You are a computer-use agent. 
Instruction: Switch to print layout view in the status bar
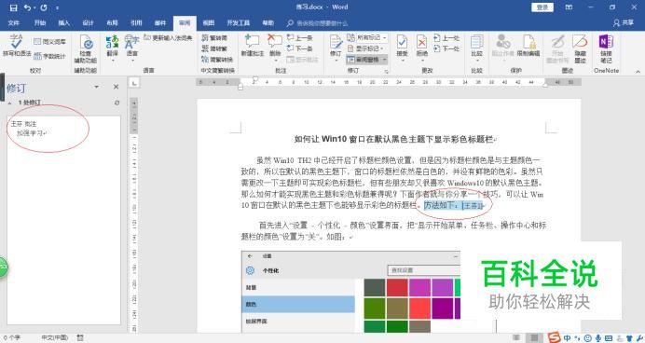point(534,338)
